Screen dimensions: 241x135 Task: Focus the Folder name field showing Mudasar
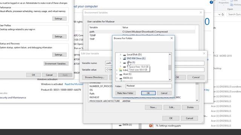tap(149, 86)
